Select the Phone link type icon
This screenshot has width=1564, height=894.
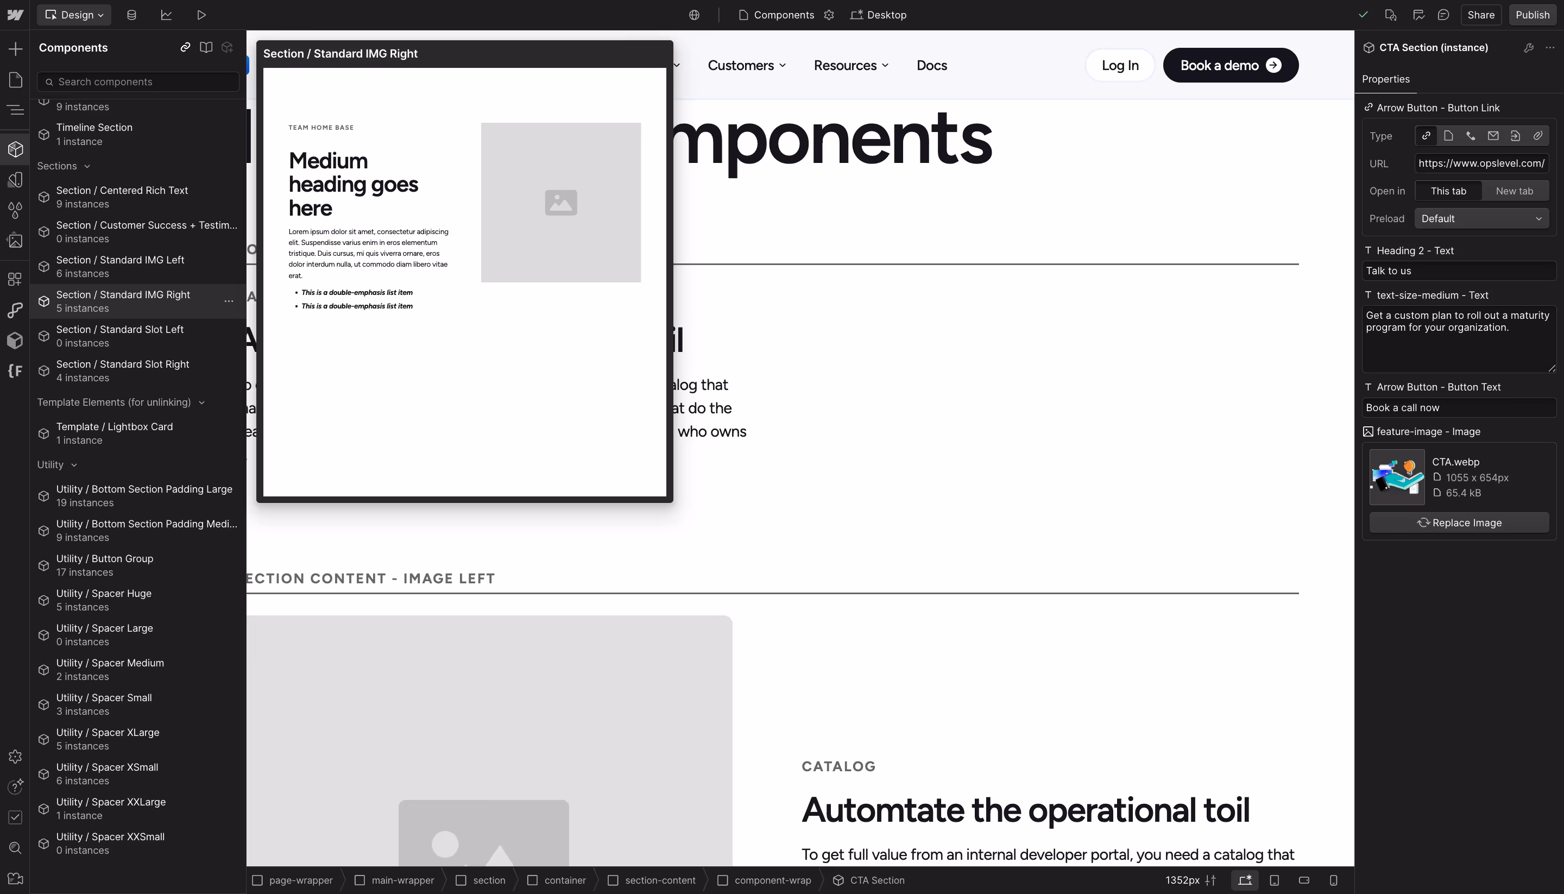click(x=1471, y=136)
